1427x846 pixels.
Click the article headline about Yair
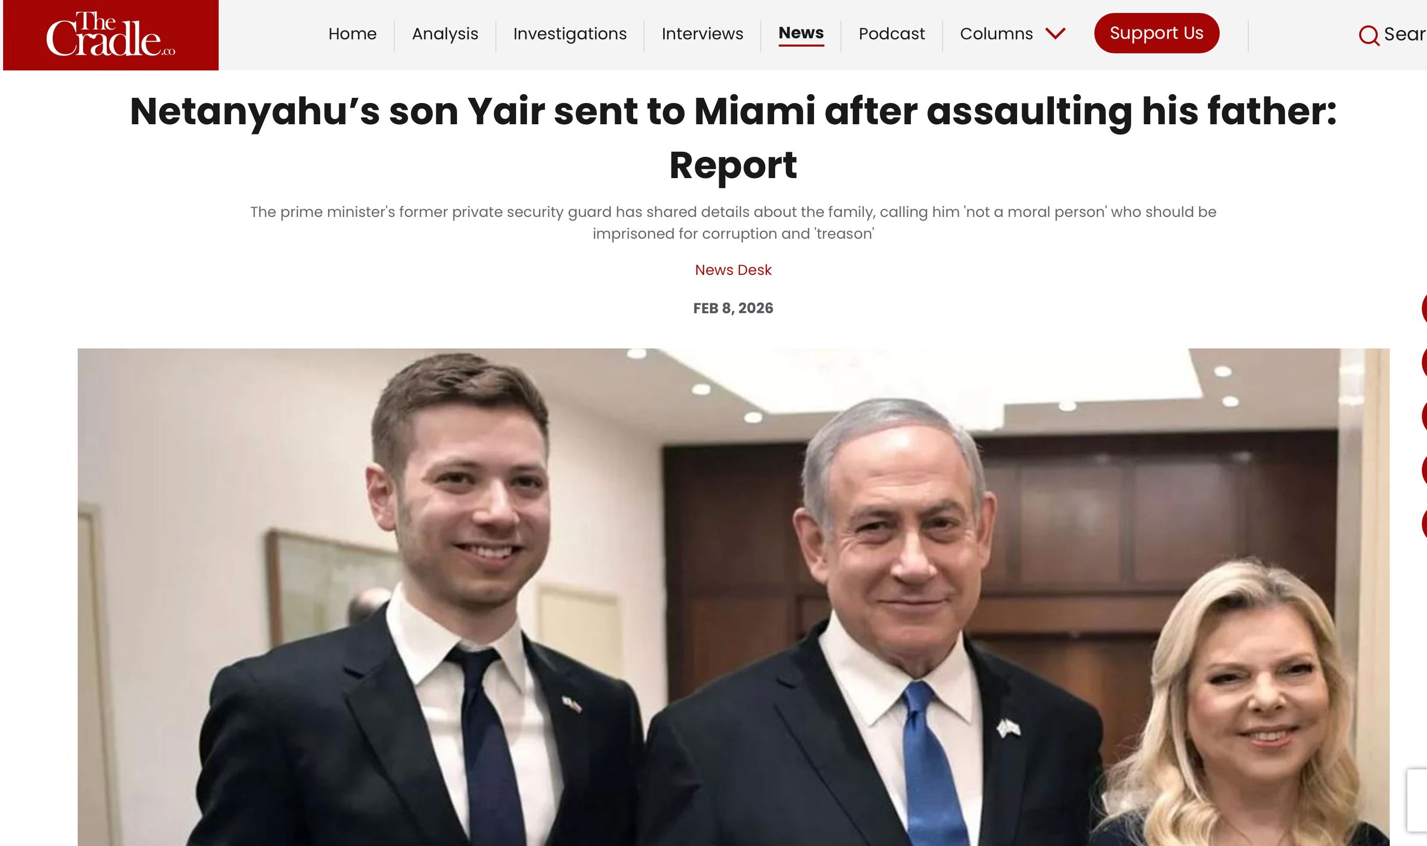point(733,137)
